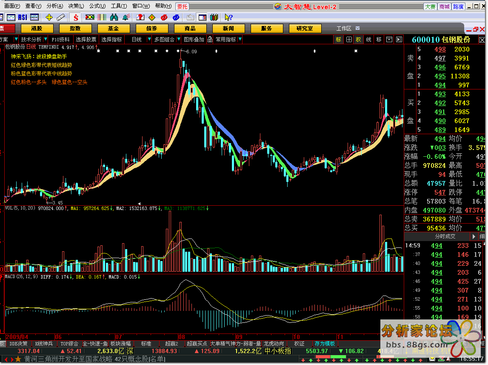This screenshot has height=365, width=488.
Task: Toggle the 权 rights-adjustment button
Action: (359, 40)
